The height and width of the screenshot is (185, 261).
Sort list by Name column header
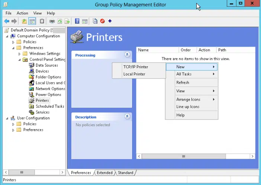[158, 50]
